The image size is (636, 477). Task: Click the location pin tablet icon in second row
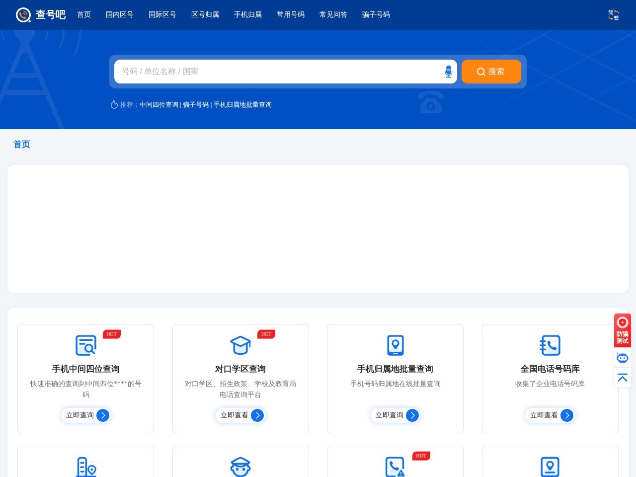[x=550, y=467]
